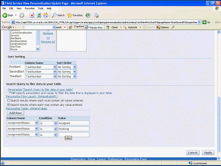
Task: Click the green Go arrow button
Action: click(204, 22)
